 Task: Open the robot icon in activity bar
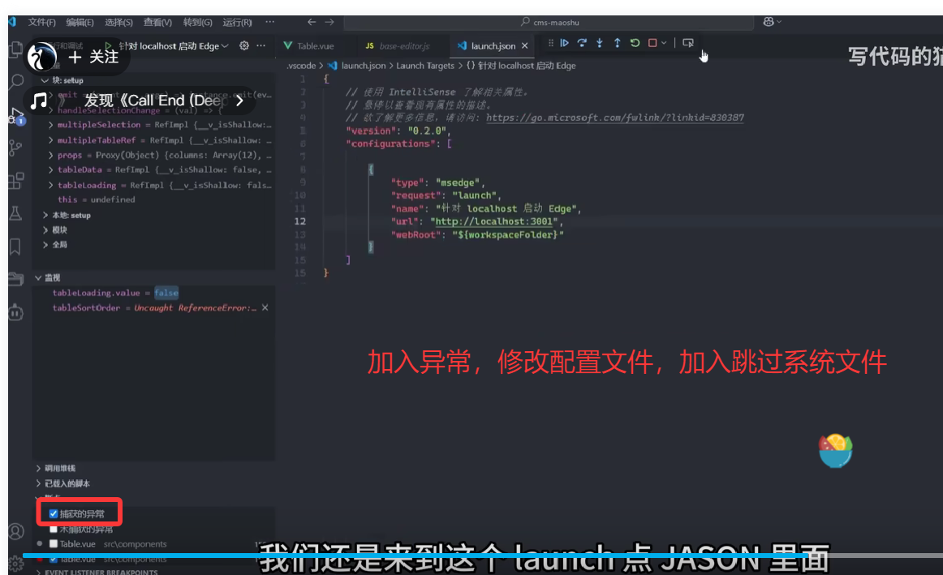(16, 312)
